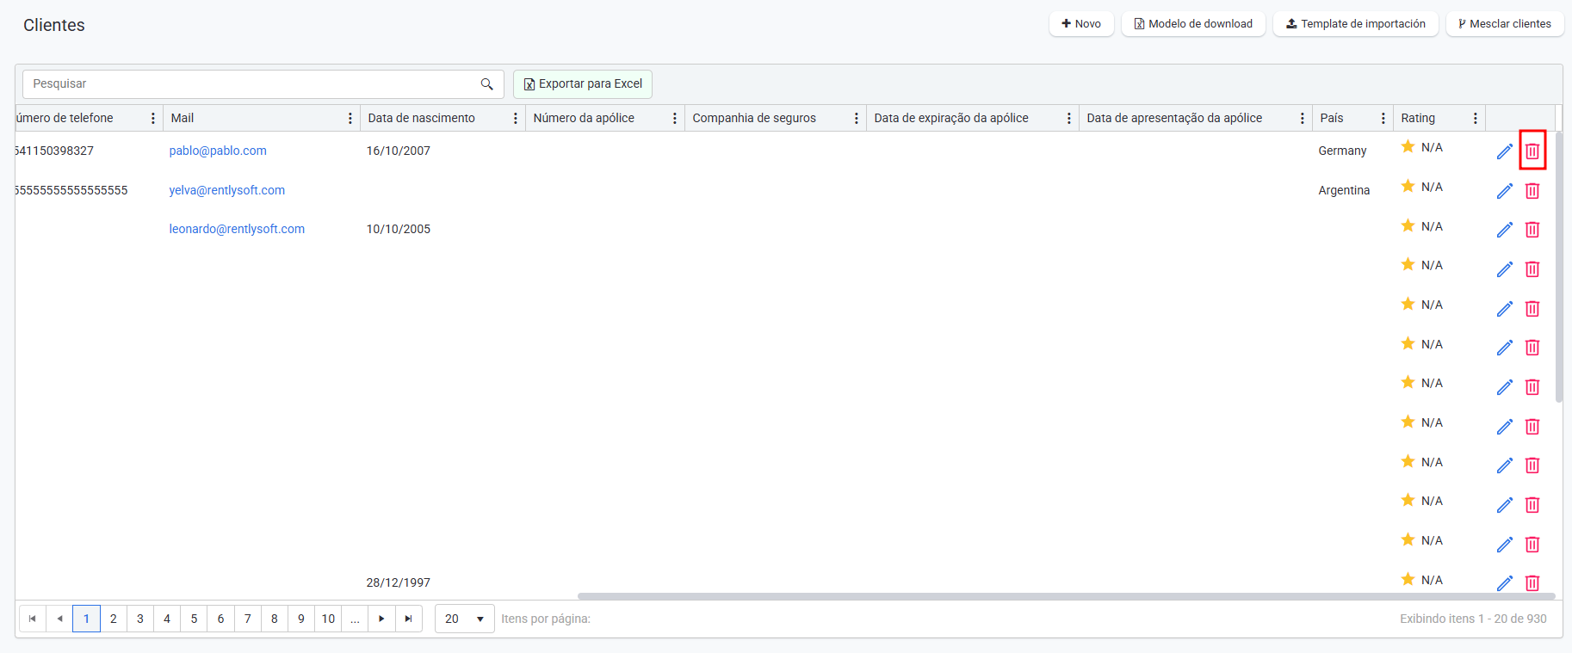Viewport: 1572px width, 653px height.
Task: Sort by Companhia de seguros column header
Action: click(x=754, y=119)
